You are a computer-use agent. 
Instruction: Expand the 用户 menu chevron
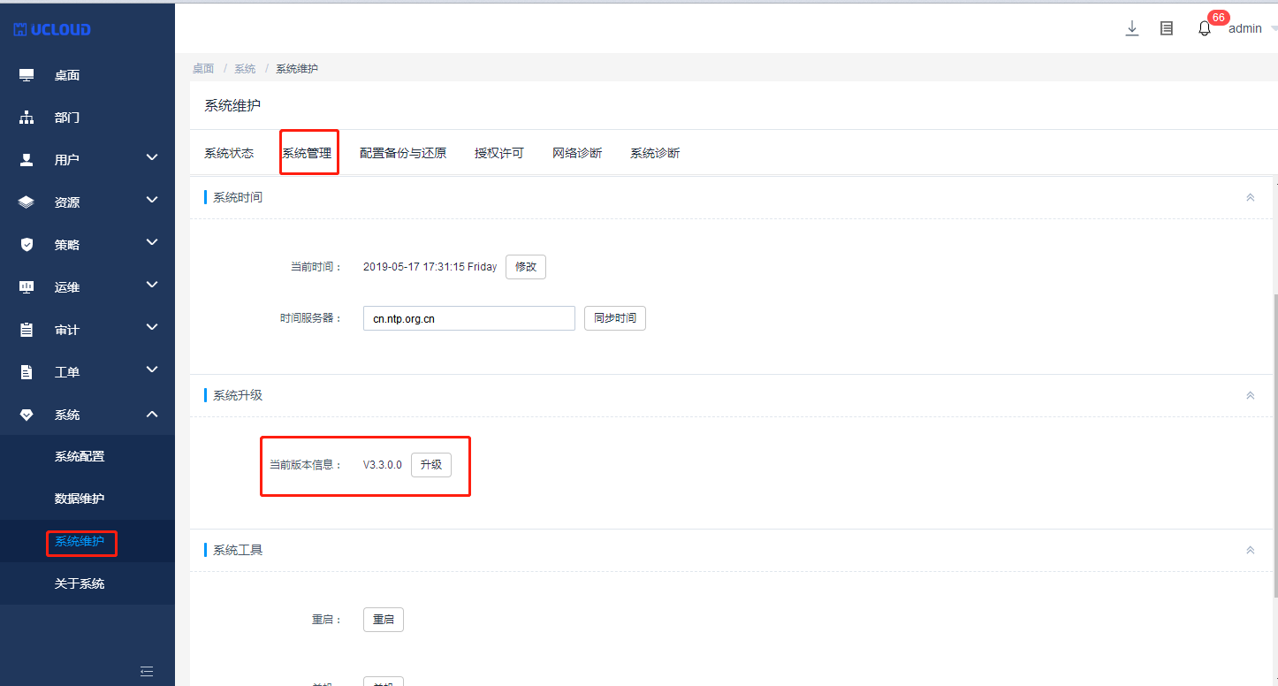152,157
